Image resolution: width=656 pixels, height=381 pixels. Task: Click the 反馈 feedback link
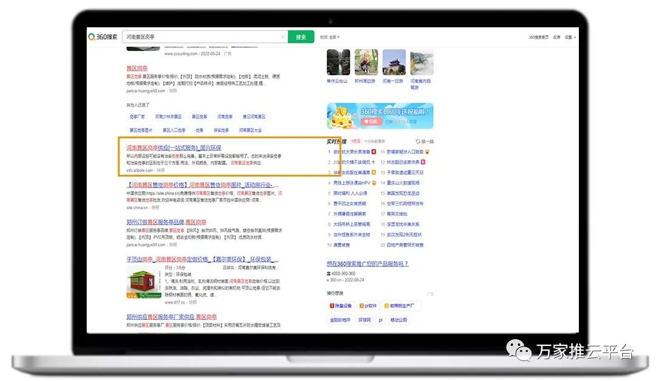[556, 37]
